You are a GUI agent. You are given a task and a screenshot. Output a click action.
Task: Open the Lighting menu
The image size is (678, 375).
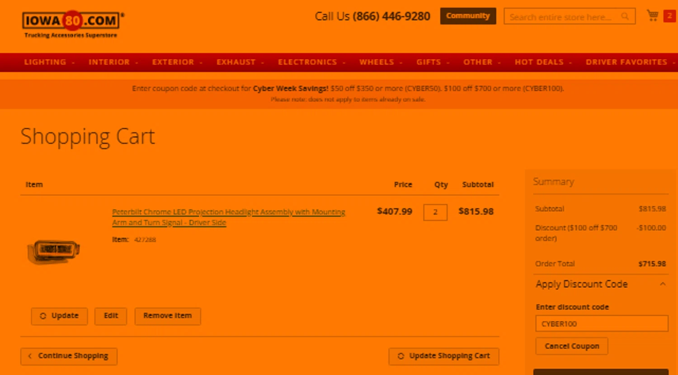pos(49,62)
